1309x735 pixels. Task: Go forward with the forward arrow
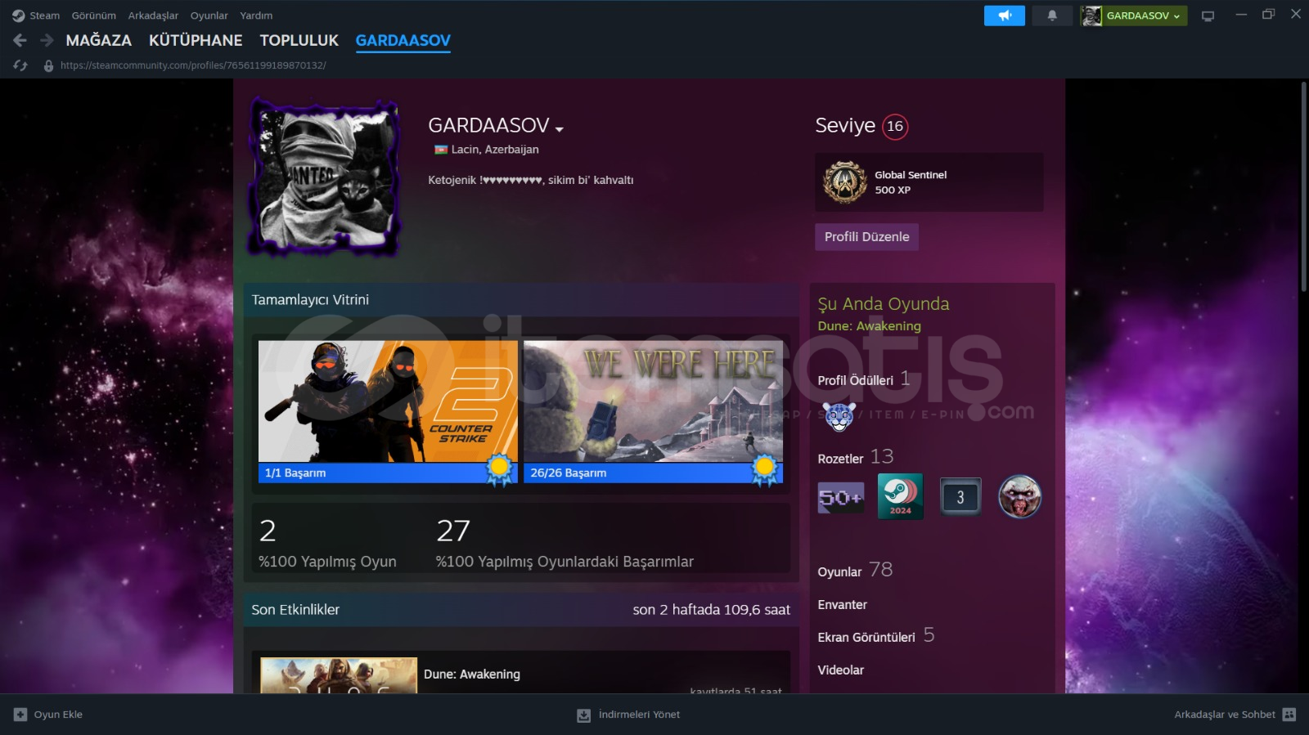click(47, 40)
